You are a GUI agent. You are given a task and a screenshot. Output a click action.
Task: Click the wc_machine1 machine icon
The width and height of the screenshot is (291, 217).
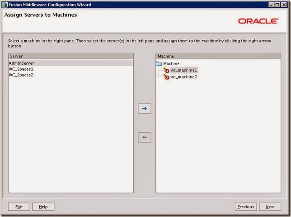[x=166, y=70]
